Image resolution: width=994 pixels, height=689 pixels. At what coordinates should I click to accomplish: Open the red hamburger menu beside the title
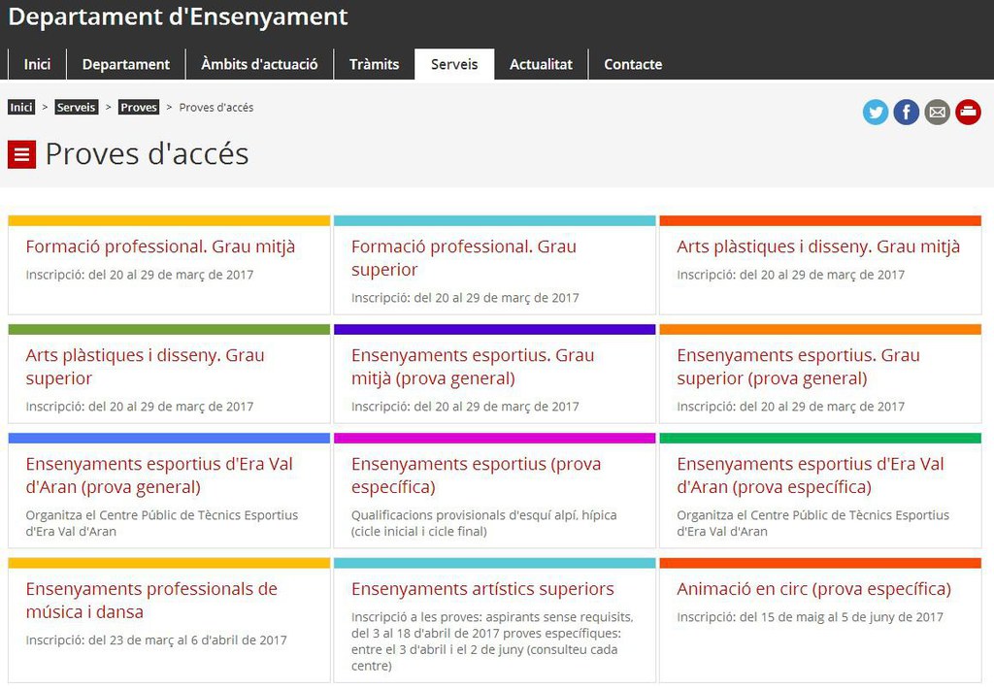[x=21, y=154]
